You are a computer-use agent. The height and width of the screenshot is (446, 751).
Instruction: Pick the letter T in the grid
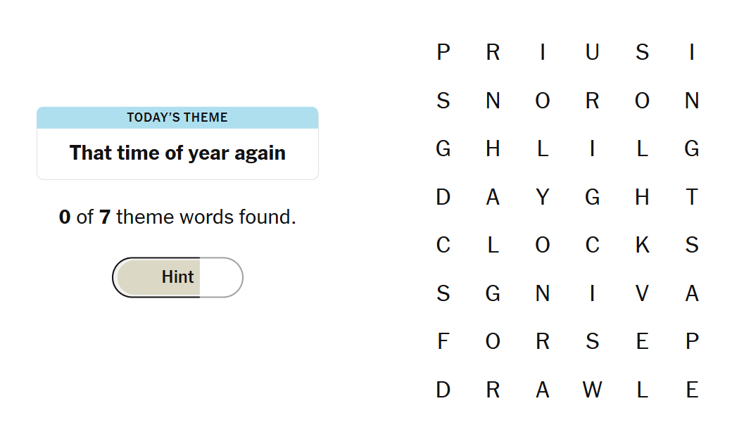pos(692,197)
